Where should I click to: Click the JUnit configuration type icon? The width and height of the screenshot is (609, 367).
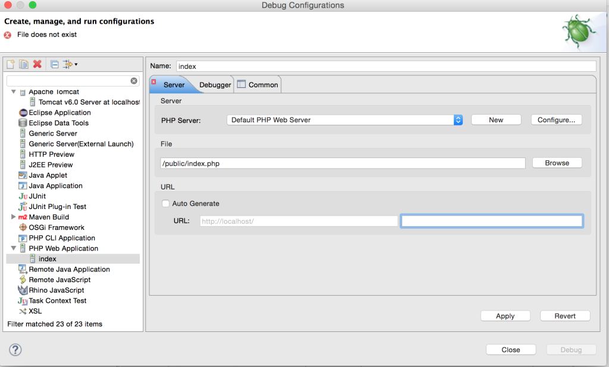[23, 196]
